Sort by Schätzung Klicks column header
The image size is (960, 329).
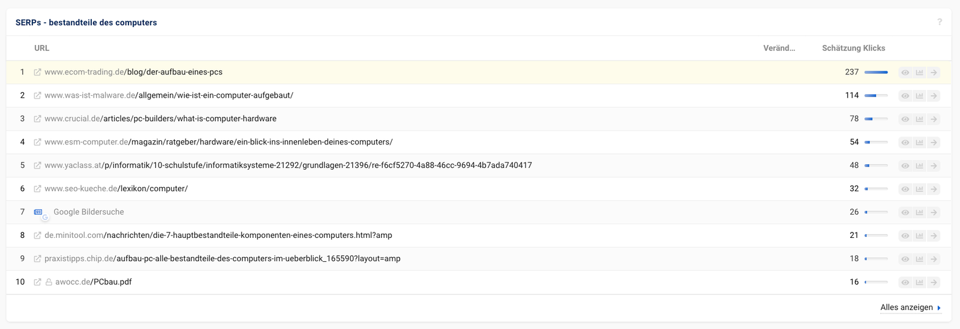[x=853, y=48]
